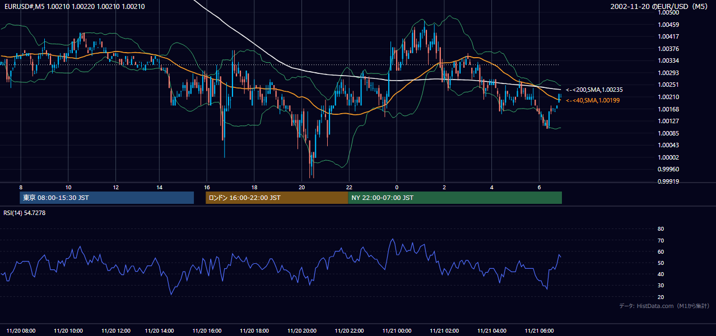Click the 11/20 08:00 time label
This screenshot has width=716, height=336.
point(21,331)
